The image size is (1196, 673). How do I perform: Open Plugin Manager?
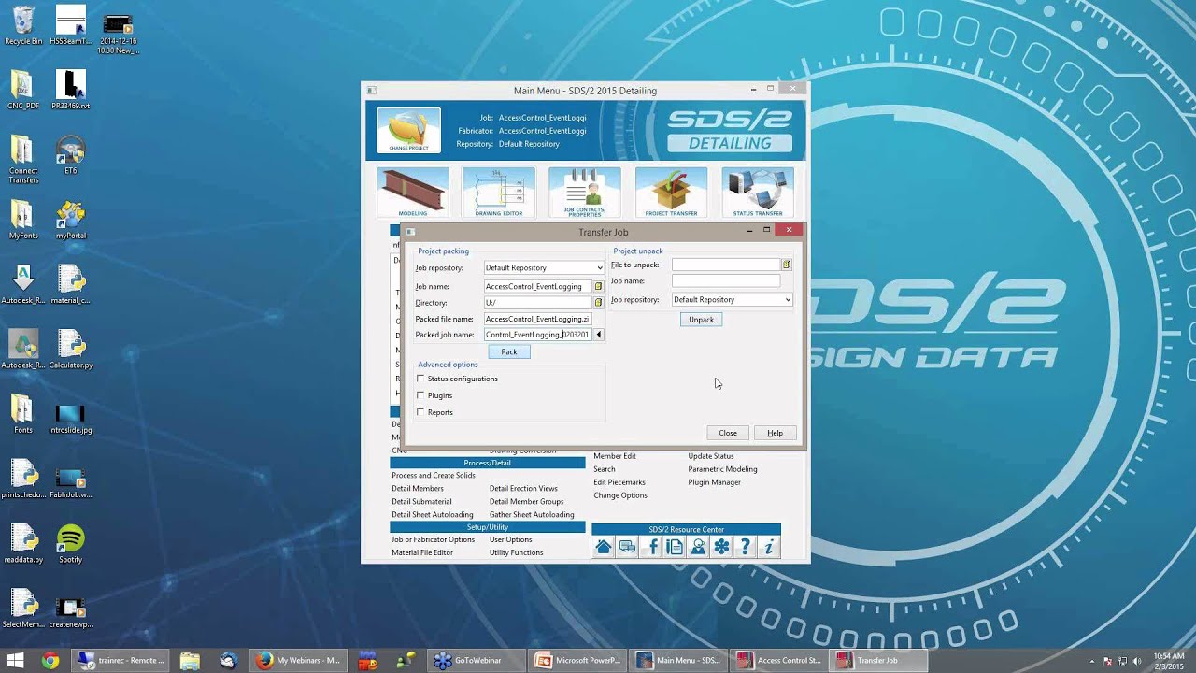point(714,482)
